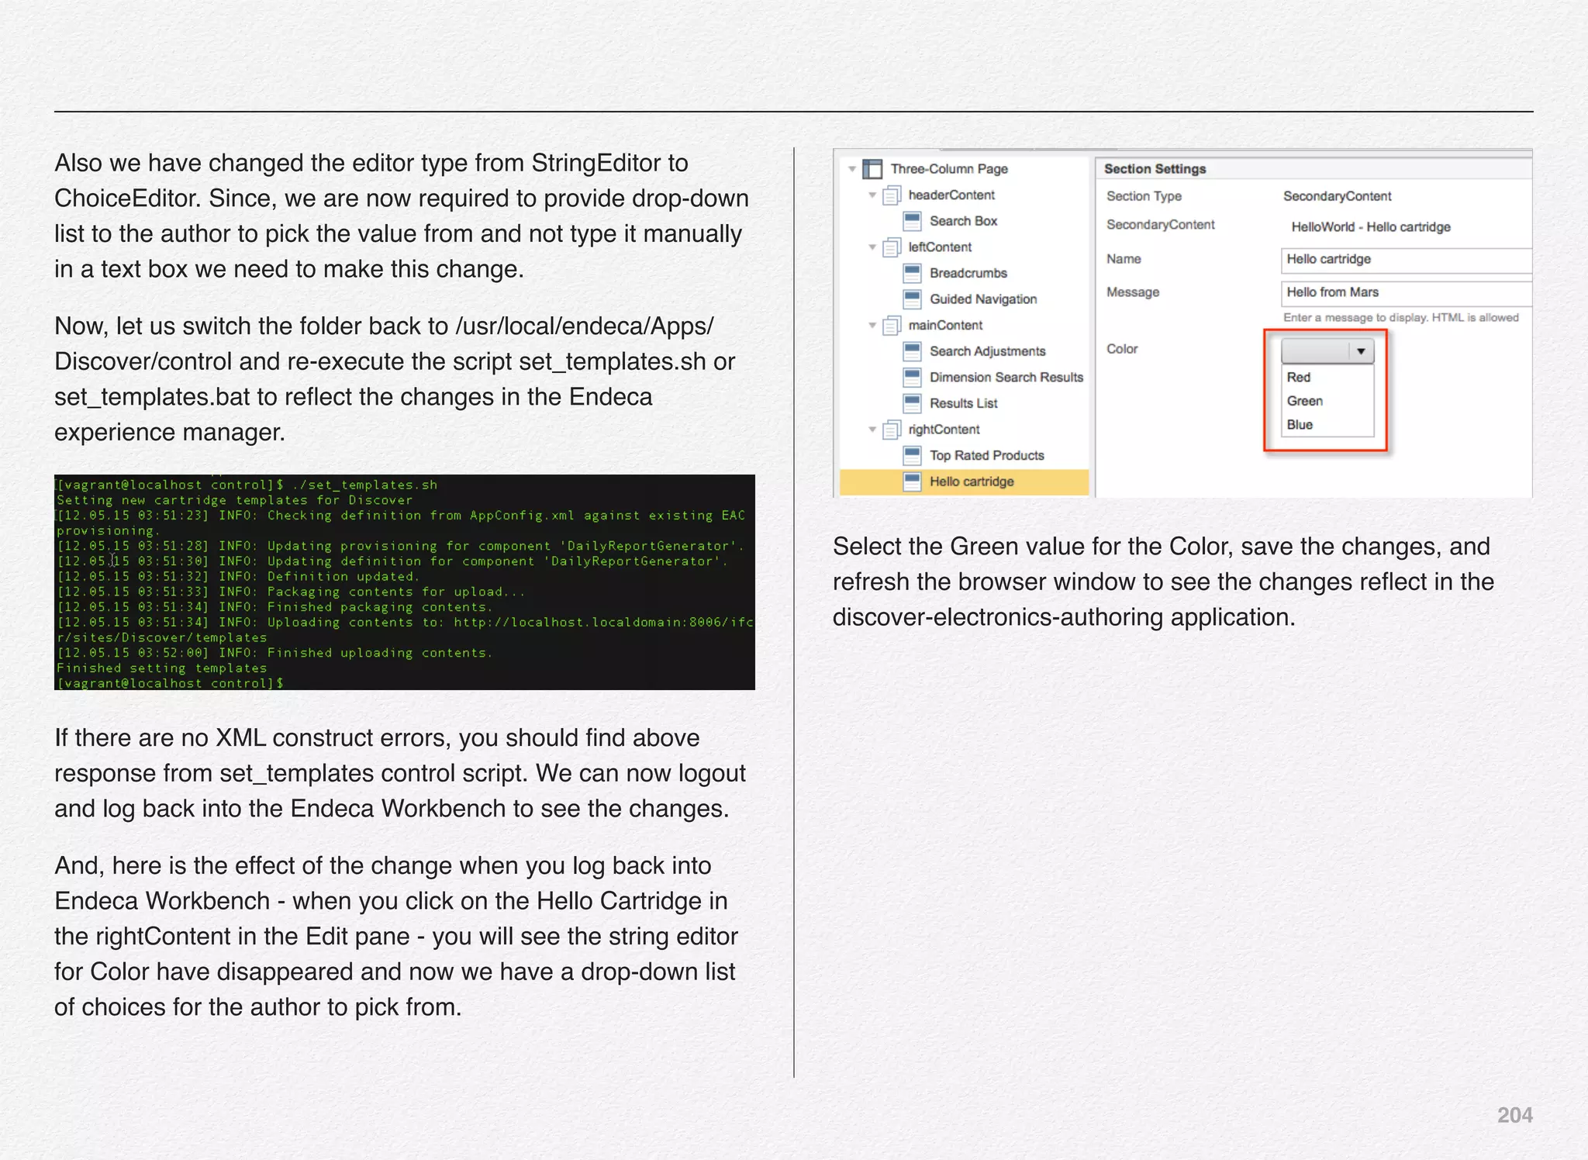Click the mainContent section icon
Viewport: 1588px width, 1160px height.
pyautogui.click(x=892, y=326)
